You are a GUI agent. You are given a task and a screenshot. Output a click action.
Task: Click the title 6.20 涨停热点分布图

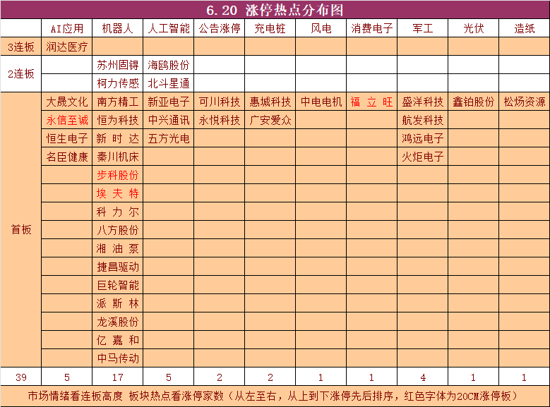click(x=275, y=10)
